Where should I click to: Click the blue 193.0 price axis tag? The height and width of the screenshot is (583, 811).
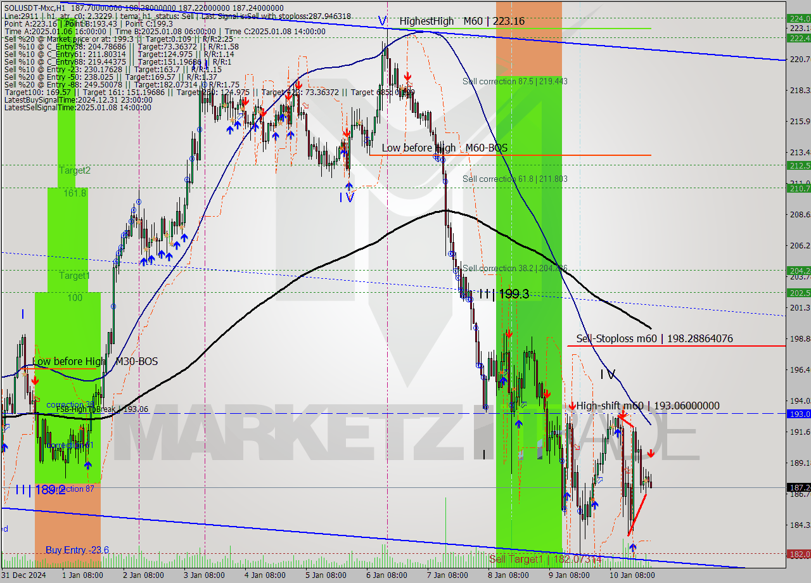(798, 414)
